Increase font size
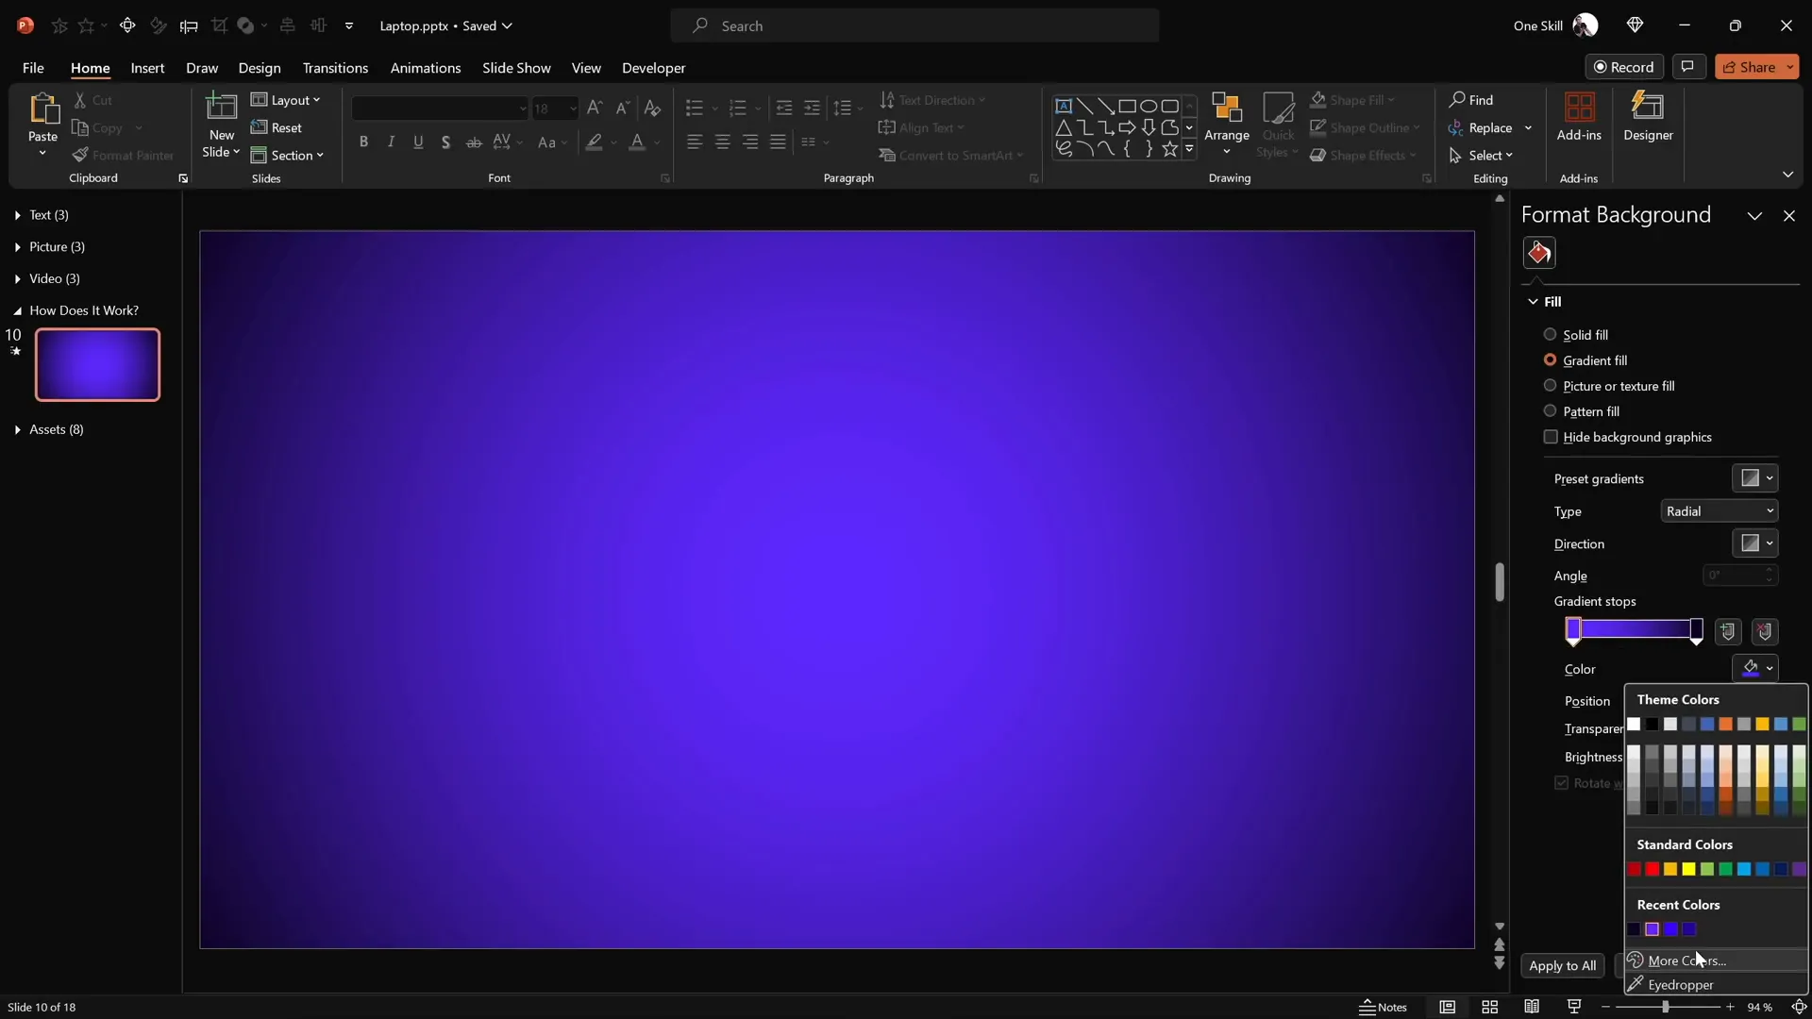Image resolution: width=1812 pixels, height=1019 pixels. click(x=595, y=108)
